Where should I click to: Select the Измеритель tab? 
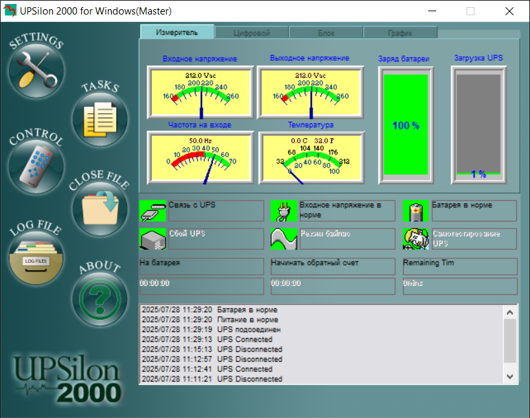coord(177,32)
